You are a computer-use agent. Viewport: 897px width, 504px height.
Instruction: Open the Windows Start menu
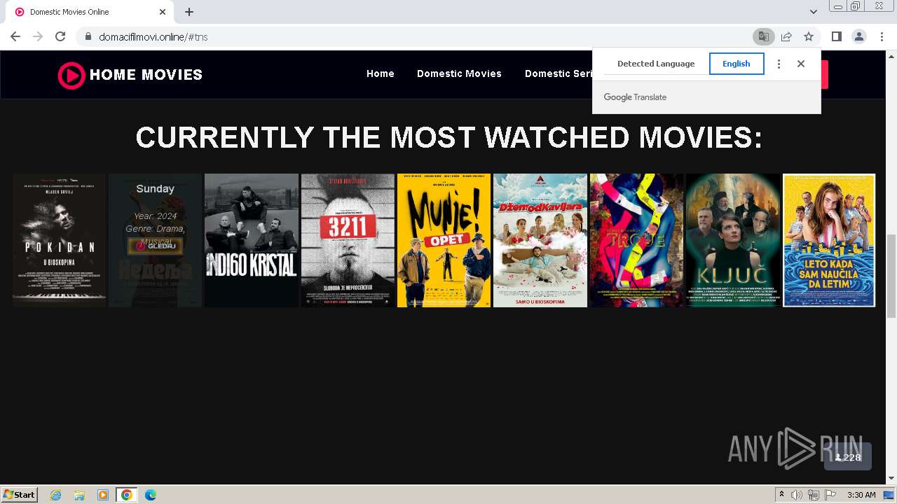(x=20, y=494)
